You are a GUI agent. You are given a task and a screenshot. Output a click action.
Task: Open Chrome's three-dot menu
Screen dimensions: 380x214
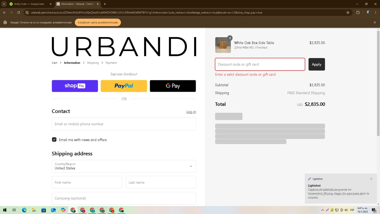pyautogui.click(x=376, y=12)
